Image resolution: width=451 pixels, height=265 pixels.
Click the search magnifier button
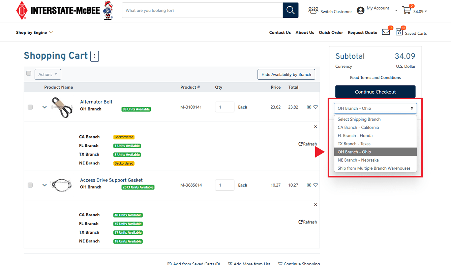click(x=291, y=10)
